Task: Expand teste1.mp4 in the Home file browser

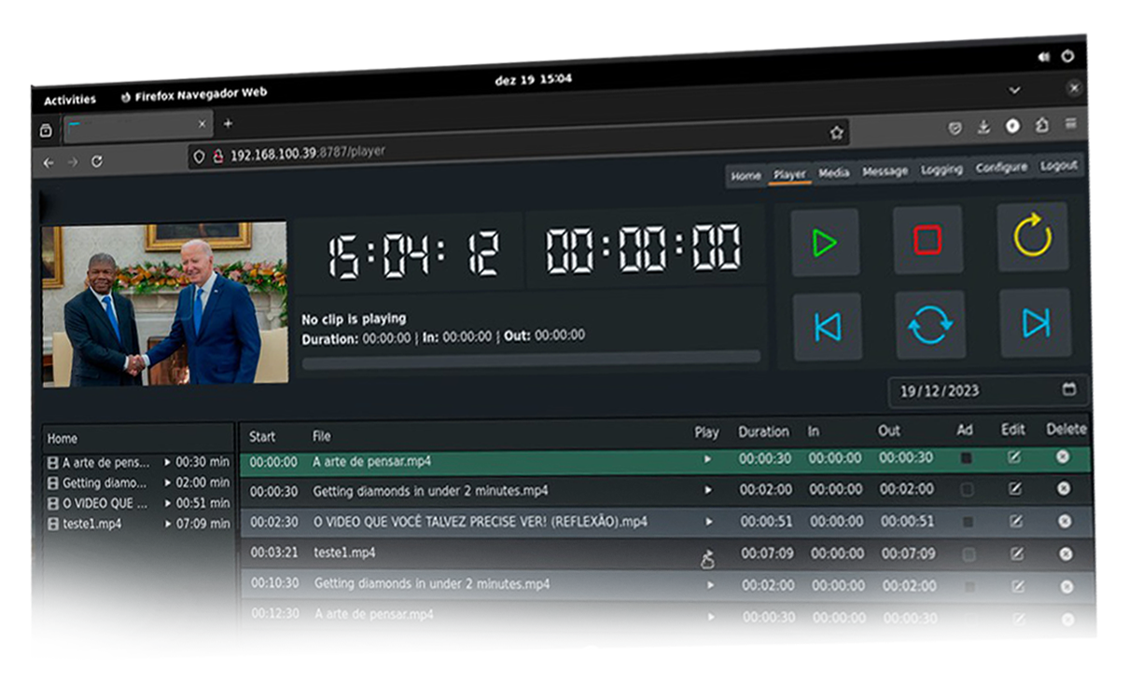Action: [x=168, y=524]
